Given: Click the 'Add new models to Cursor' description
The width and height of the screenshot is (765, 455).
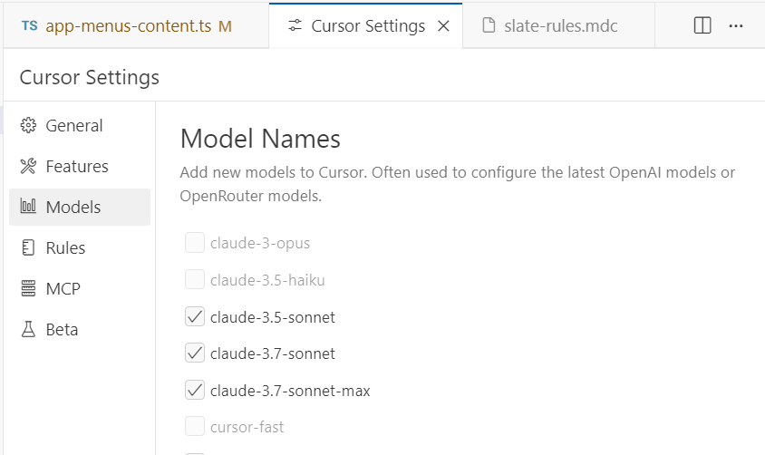Looking at the screenshot, I should pyautogui.click(x=457, y=184).
